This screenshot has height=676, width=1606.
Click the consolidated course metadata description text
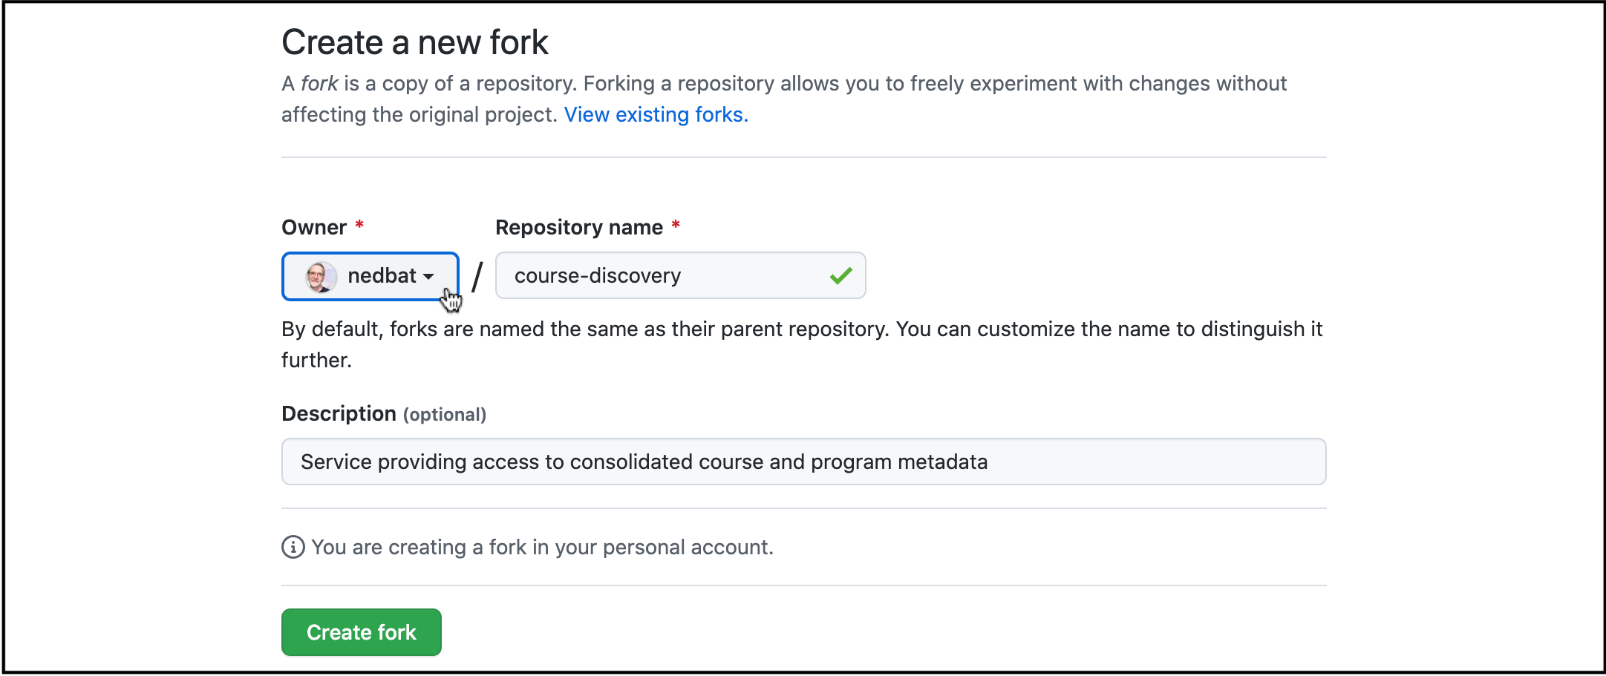coord(643,462)
